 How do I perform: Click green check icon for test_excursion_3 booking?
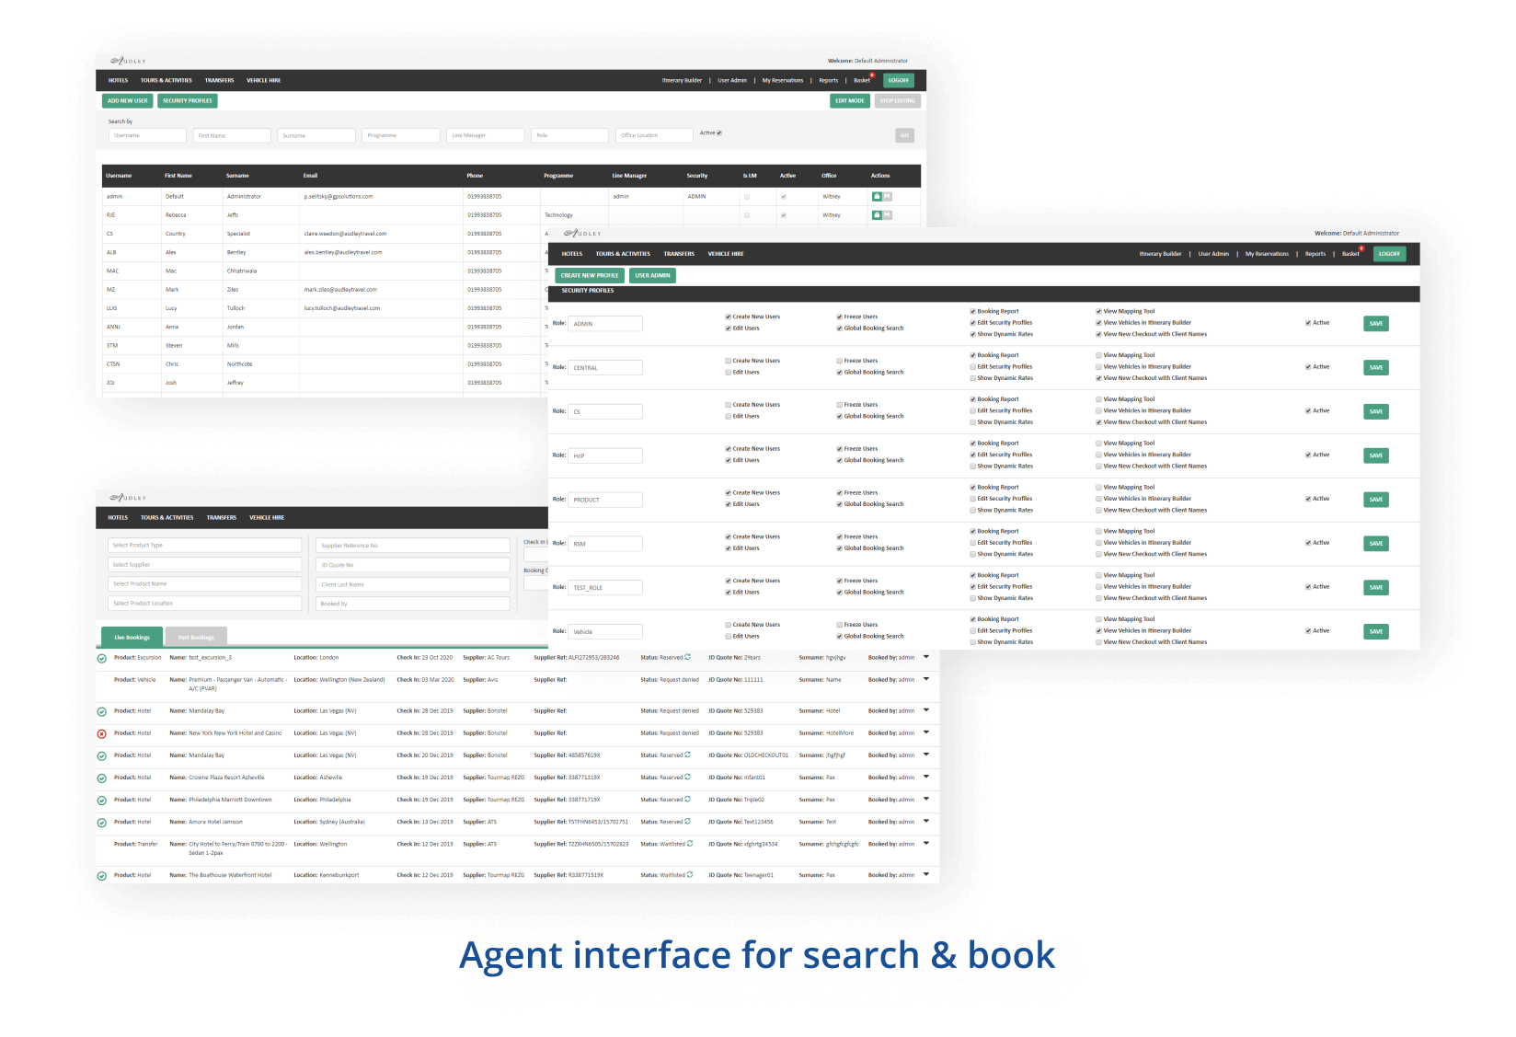click(102, 659)
